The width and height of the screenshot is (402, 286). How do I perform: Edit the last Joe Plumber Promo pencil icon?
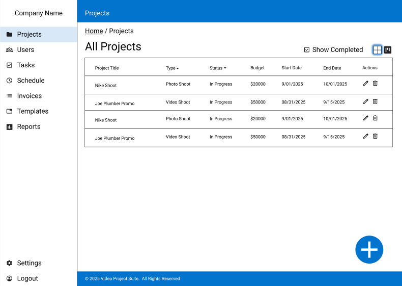click(365, 136)
